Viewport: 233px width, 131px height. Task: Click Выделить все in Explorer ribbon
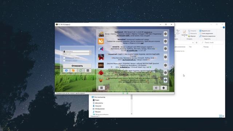pos(205,31)
